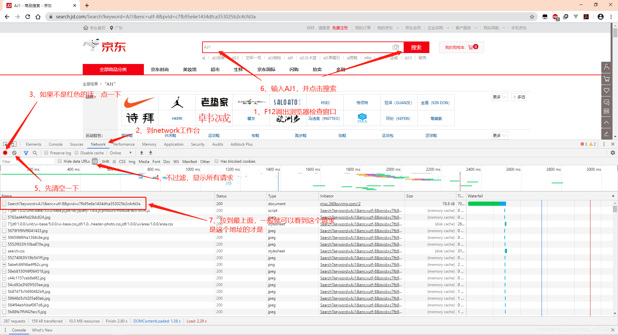Click the sidebar QR code icon
The height and width of the screenshot is (335, 618).
606,111
